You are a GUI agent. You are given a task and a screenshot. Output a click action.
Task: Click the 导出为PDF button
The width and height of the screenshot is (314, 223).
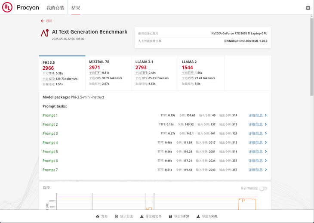[179, 217]
